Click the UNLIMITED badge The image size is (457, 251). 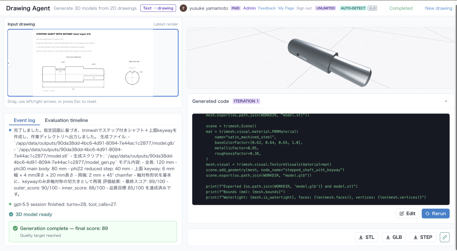click(x=326, y=8)
